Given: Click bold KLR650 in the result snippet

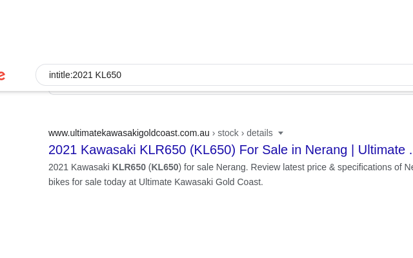Looking at the screenshot, I should [x=129, y=167].
